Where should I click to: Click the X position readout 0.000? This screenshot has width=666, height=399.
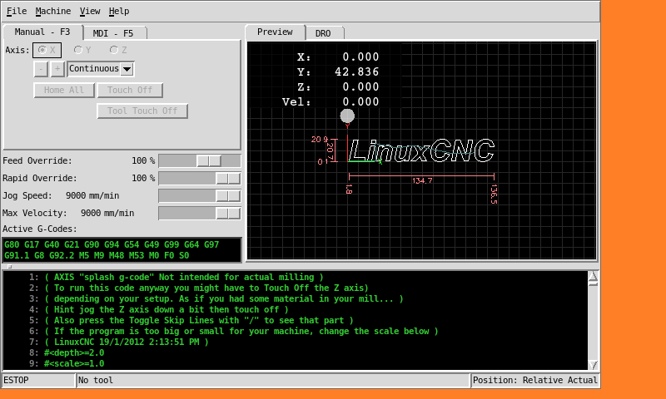(360, 57)
